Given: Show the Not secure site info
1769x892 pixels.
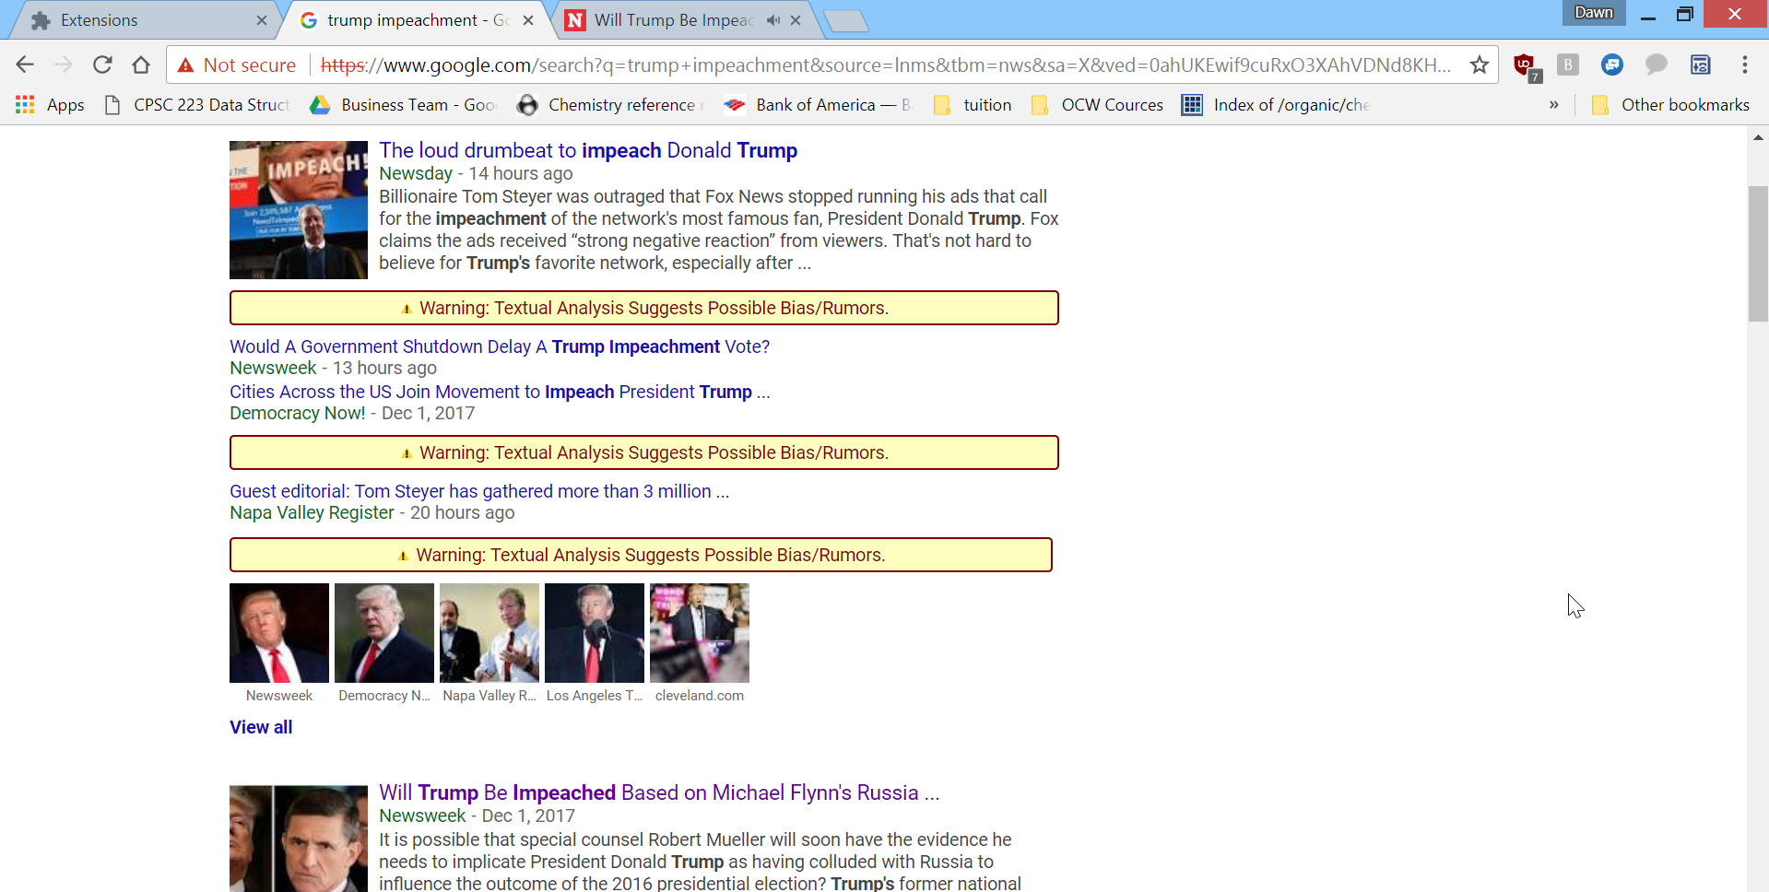Looking at the screenshot, I should click(x=238, y=65).
